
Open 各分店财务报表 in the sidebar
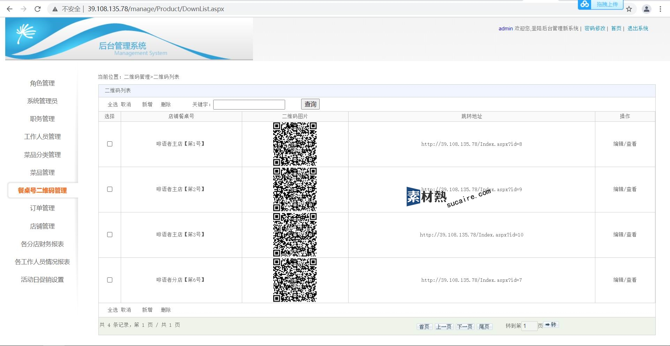click(42, 244)
